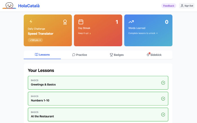Click the user profile icon beside Sign Out
The width and height of the screenshot is (197, 123).
pyautogui.click(x=182, y=6)
